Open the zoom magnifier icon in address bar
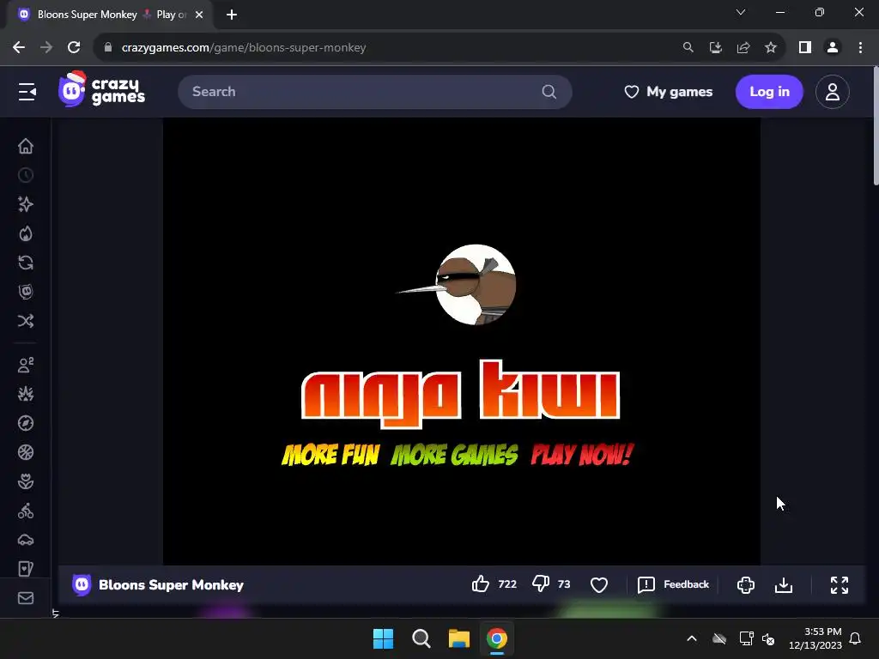 [x=688, y=48]
